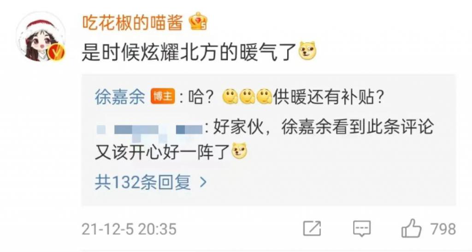Click reply text 供暖还有补贴?

pyautogui.click(x=328, y=97)
